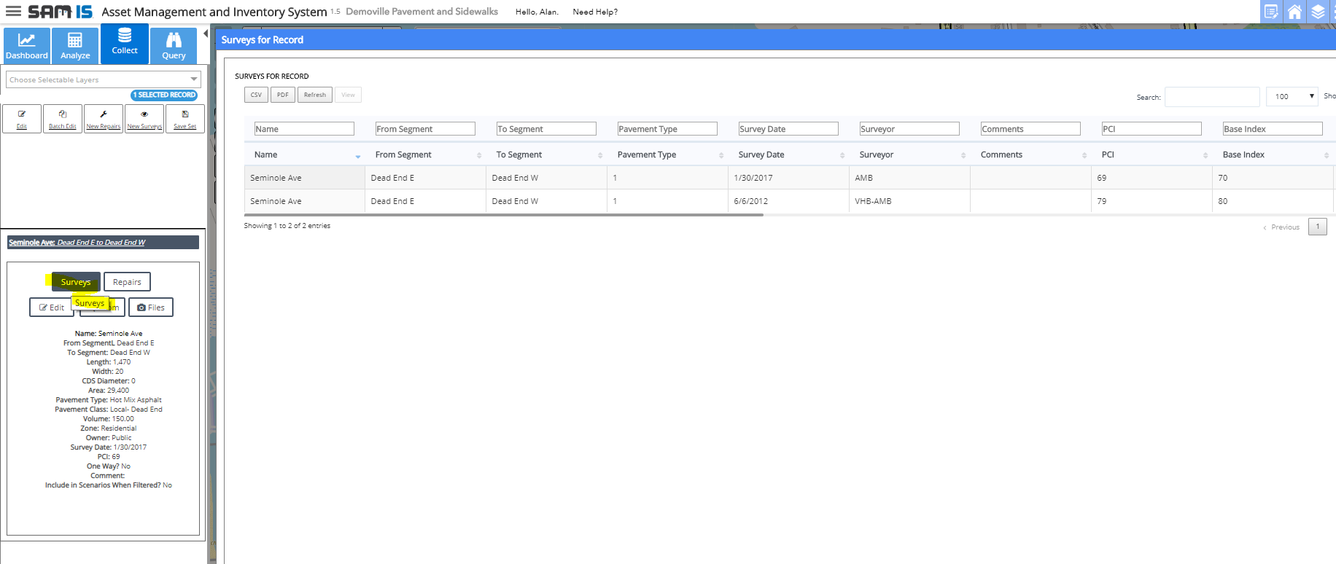Collapse the left panel with the arrow
This screenshot has width=1336, height=564.
click(206, 34)
